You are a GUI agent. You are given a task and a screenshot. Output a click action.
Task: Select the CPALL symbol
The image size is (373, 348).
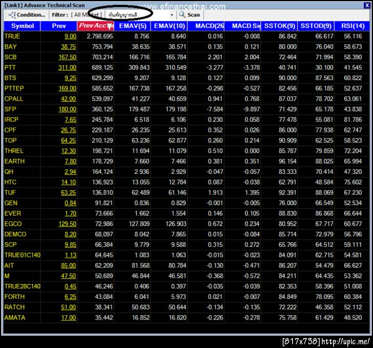14,99
